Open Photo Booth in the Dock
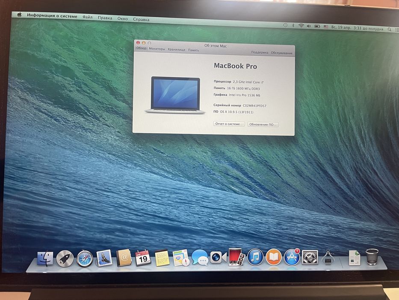This screenshot has height=300, width=399. point(236,257)
